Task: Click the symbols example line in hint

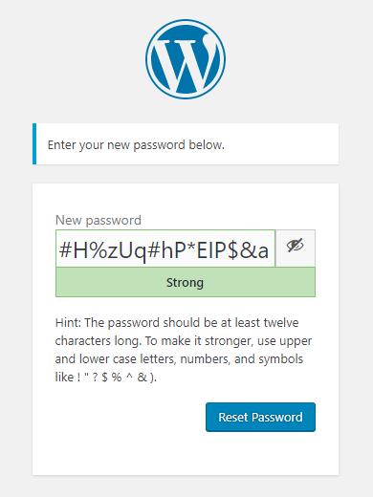Action: click(106, 378)
